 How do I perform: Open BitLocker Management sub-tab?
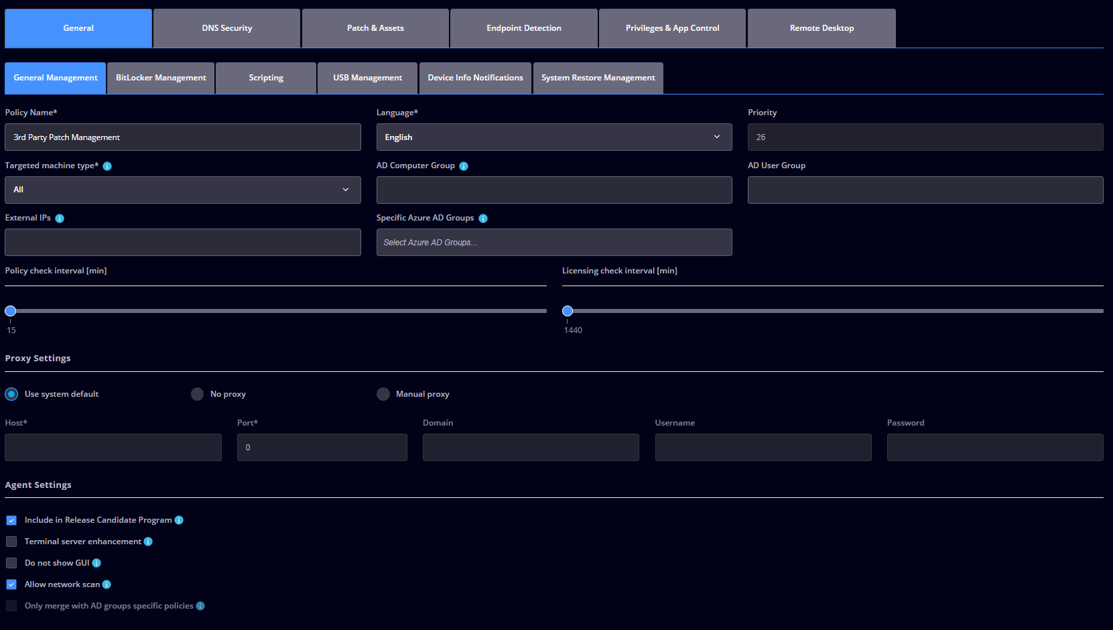click(x=161, y=78)
